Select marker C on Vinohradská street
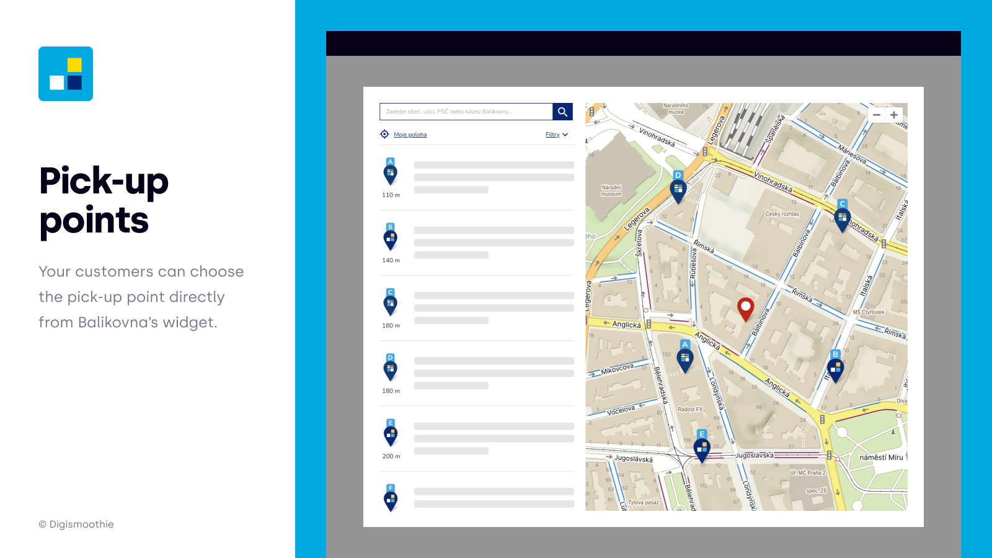Viewport: 992px width, 558px height. 842,216
